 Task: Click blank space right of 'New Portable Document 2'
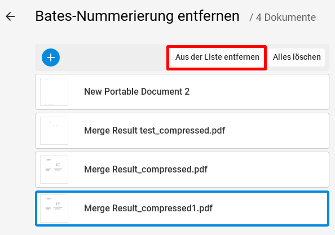point(258,92)
